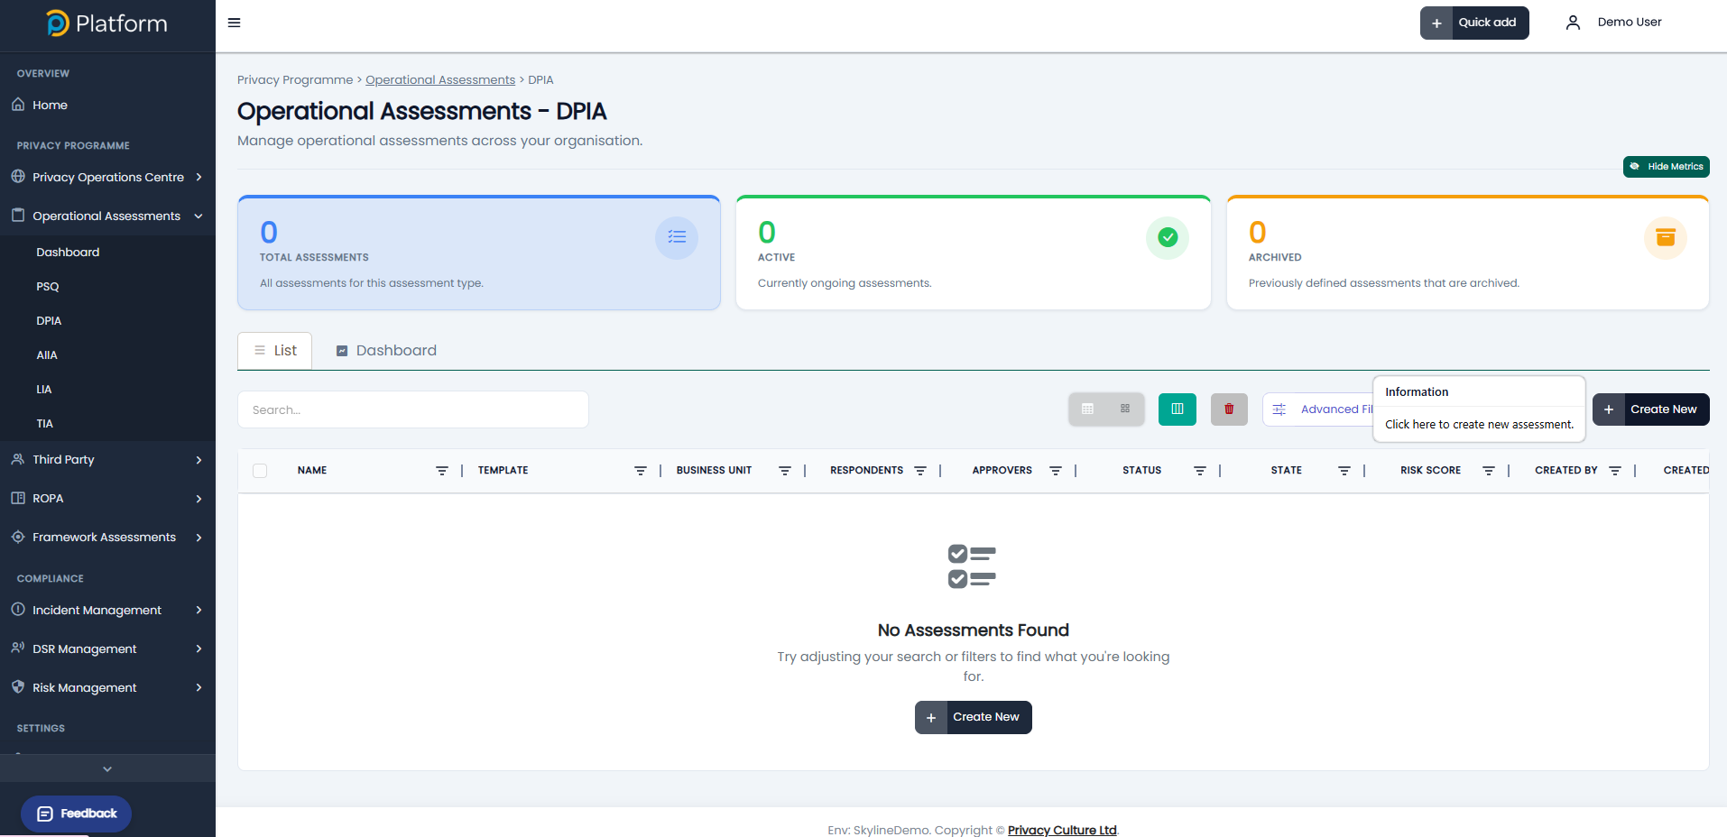Open the Feedback button

point(77,814)
